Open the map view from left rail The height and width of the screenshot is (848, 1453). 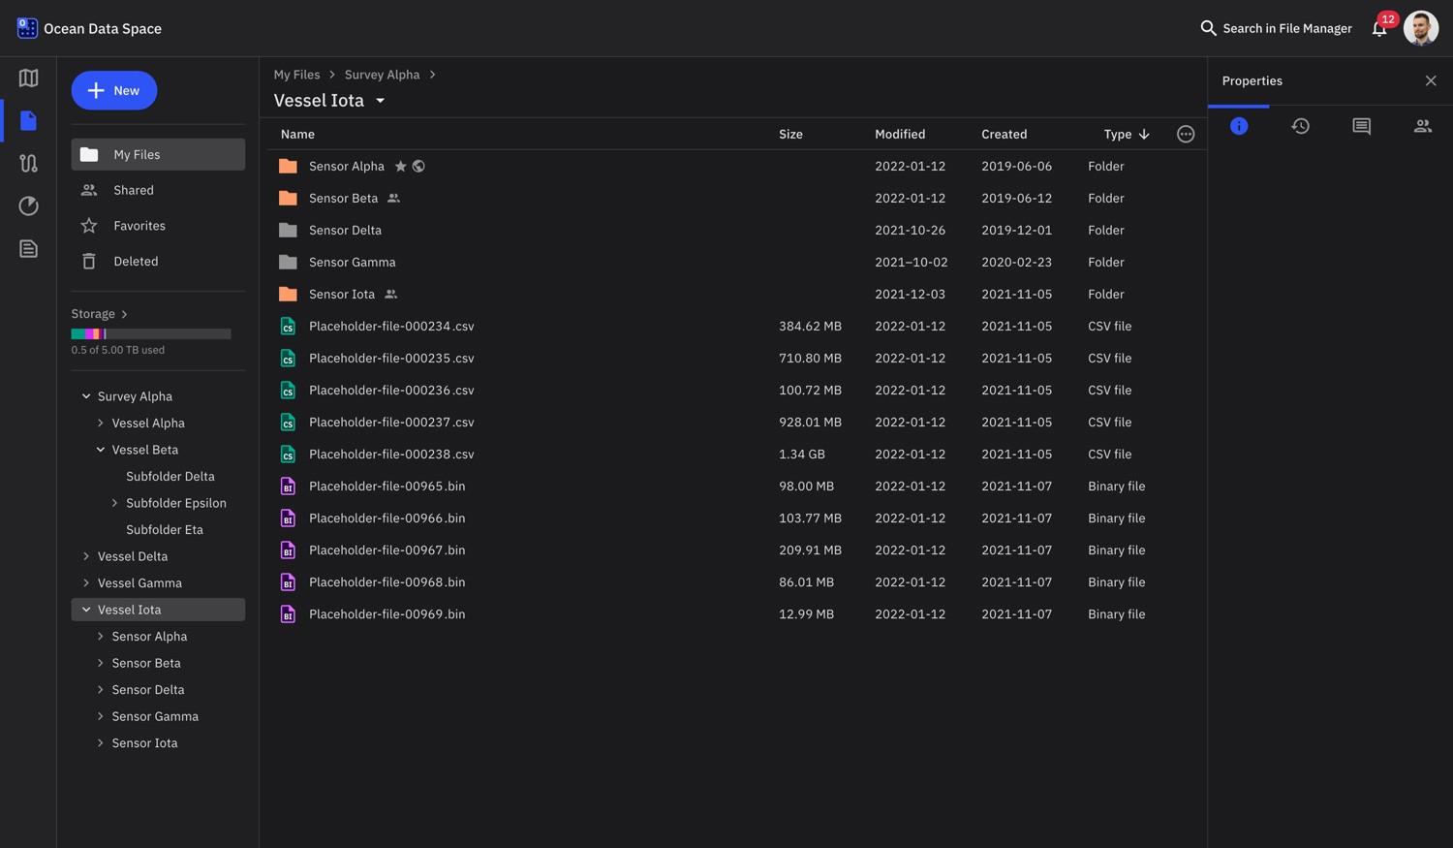click(28, 78)
